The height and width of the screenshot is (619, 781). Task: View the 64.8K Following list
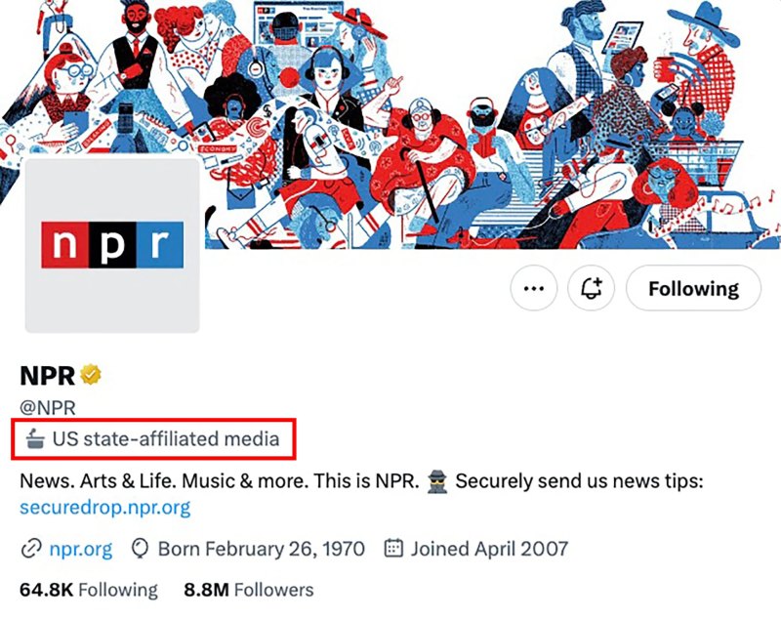(x=88, y=590)
